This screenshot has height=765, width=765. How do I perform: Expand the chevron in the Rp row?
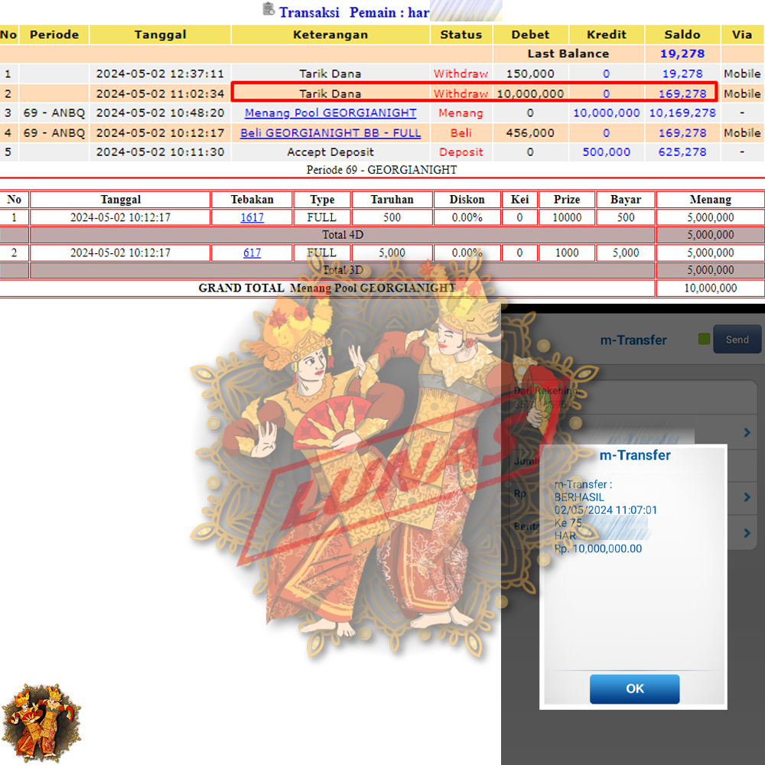click(x=747, y=497)
